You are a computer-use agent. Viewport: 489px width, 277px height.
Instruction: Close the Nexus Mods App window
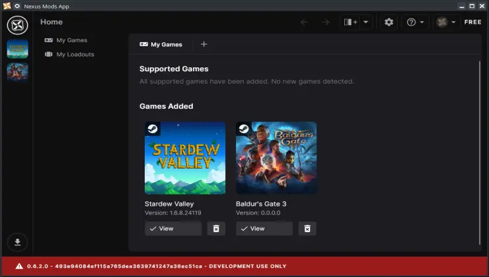(x=482, y=6)
